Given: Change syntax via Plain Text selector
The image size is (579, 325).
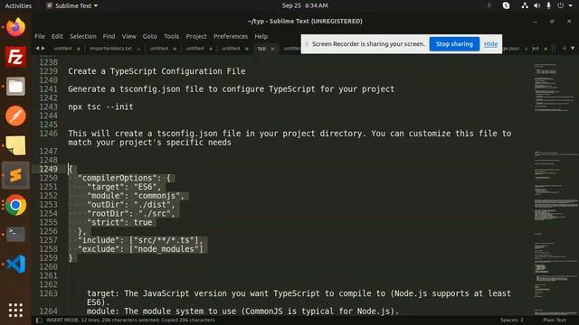Looking at the screenshot, I should [555, 320].
